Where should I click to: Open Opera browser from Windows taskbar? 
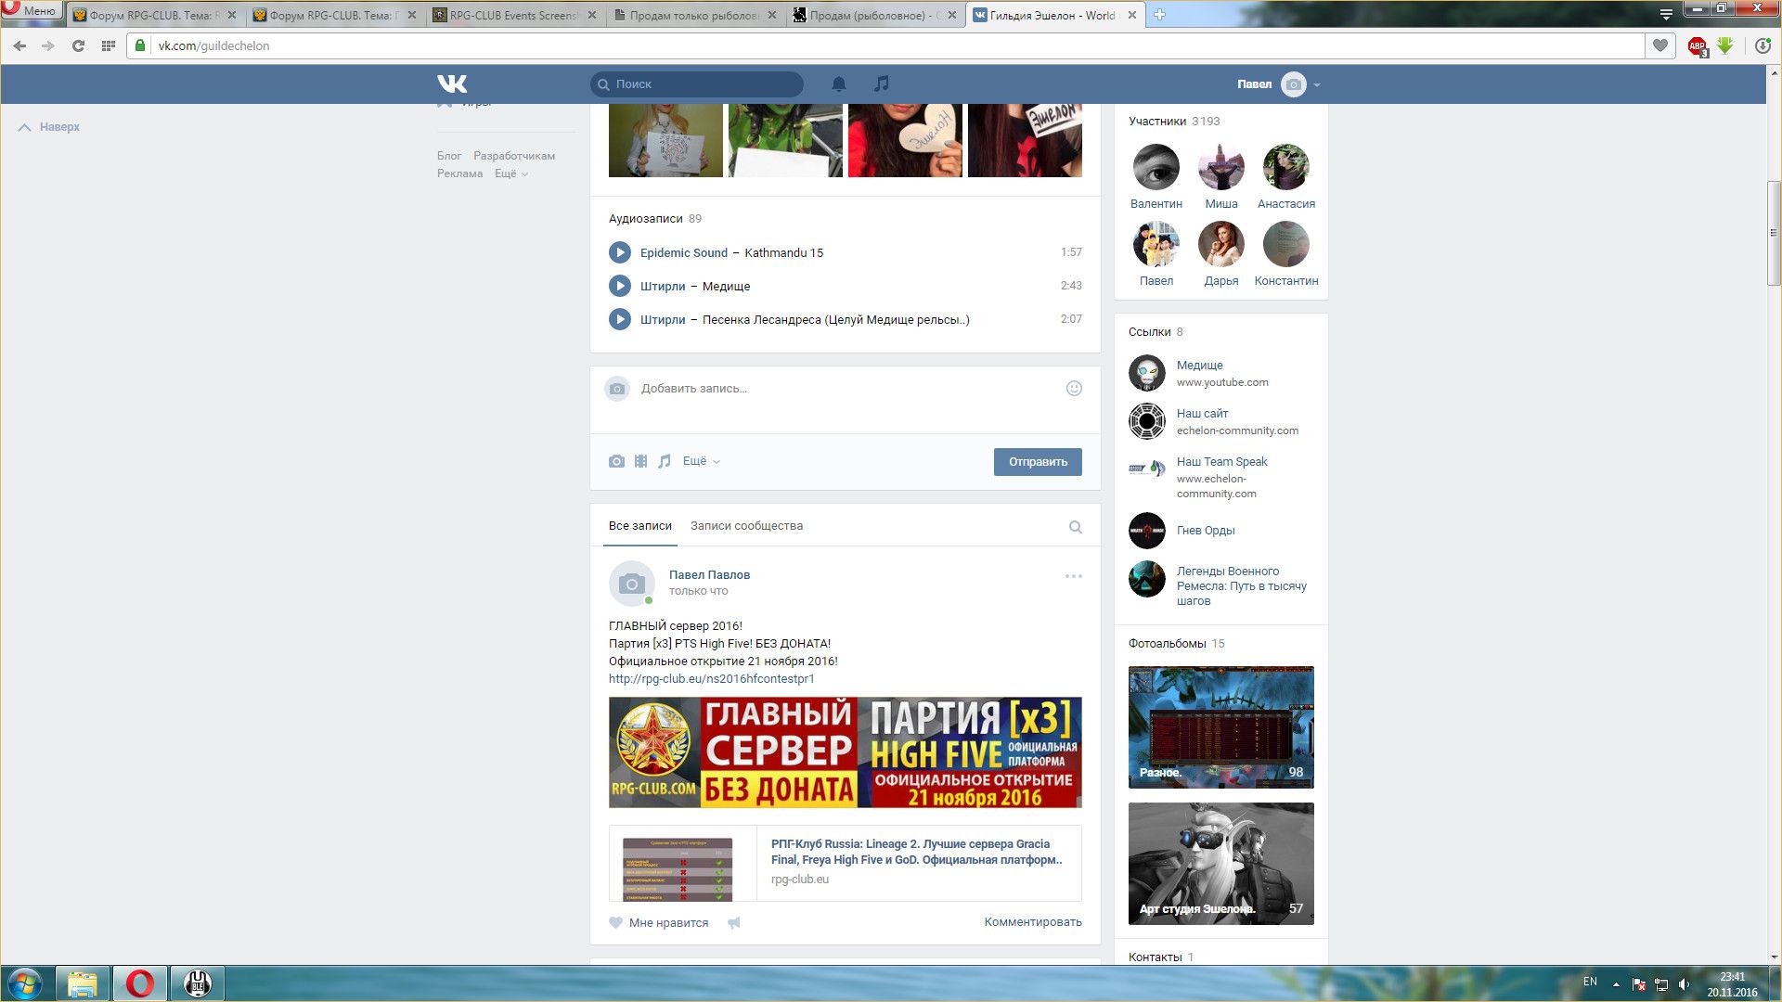click(140, 983)
